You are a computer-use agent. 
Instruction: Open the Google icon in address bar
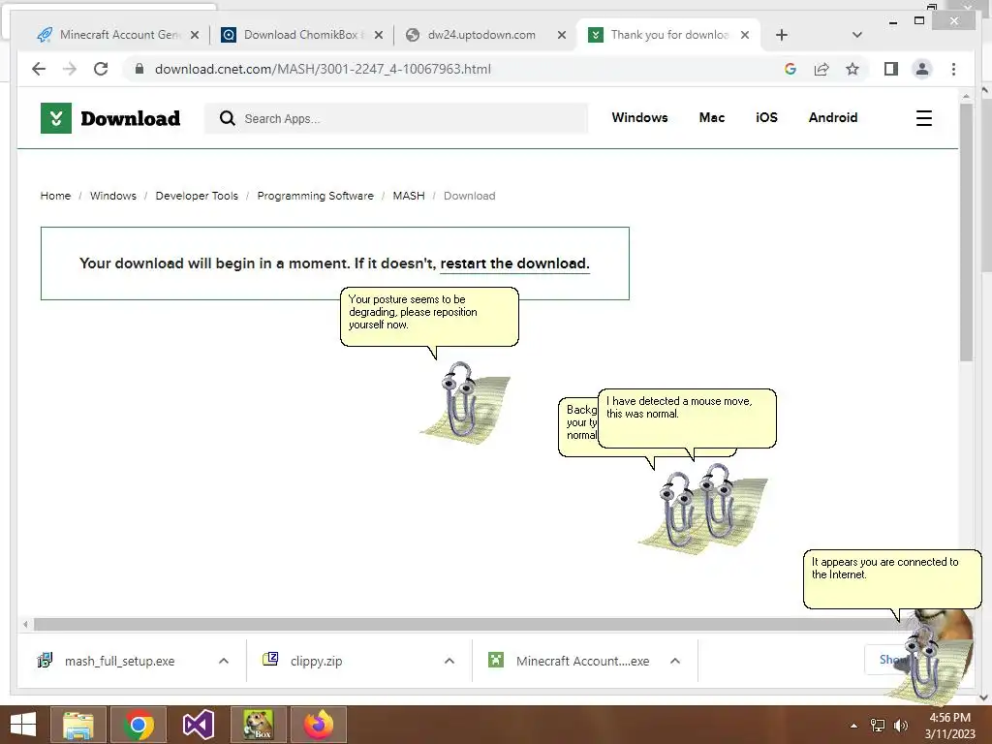[790, 69]
